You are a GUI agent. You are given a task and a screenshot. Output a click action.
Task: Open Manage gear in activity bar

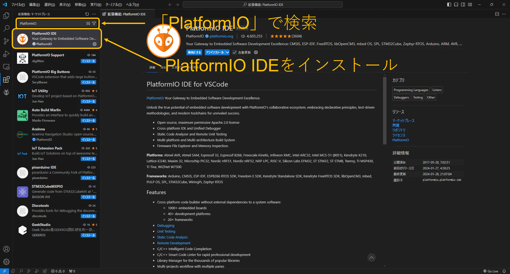(x=6, y=262)
